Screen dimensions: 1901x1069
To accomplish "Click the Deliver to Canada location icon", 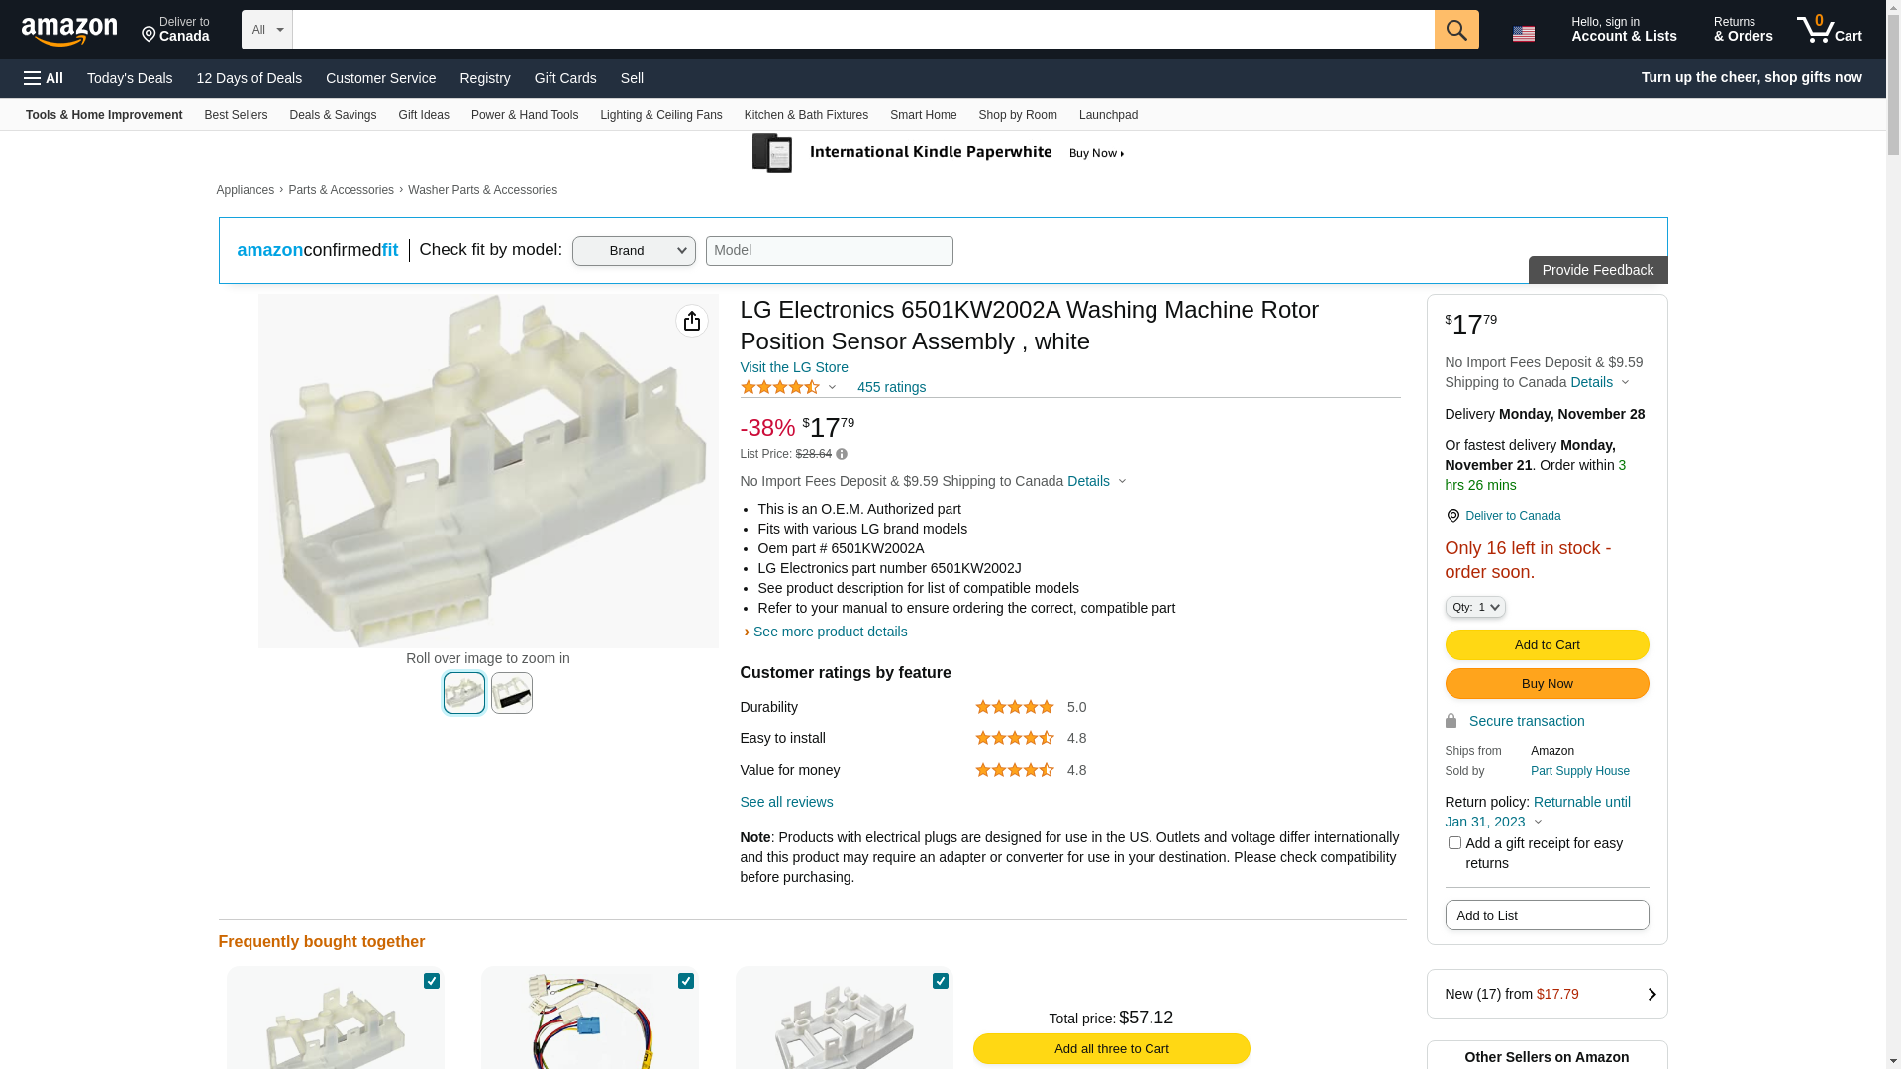I will (x=1452, y=516).
